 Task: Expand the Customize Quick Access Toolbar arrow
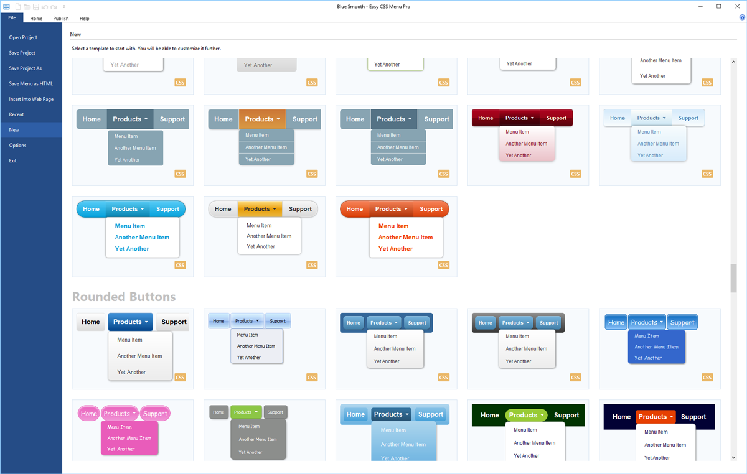point(64,6)
